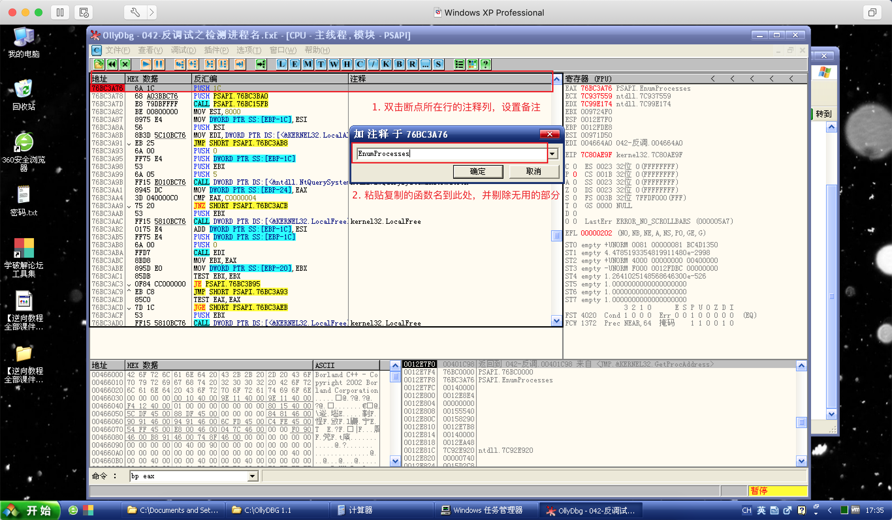892x520 pixels.
Task: Click the Run program play icon
Action: (x=146, y=64)
